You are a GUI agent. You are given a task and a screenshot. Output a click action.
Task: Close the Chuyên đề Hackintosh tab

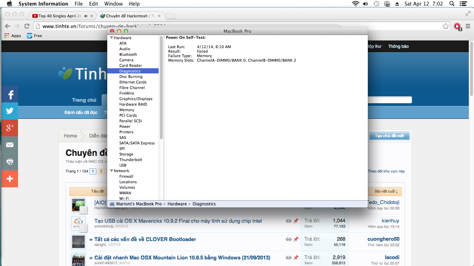point(160,16)
